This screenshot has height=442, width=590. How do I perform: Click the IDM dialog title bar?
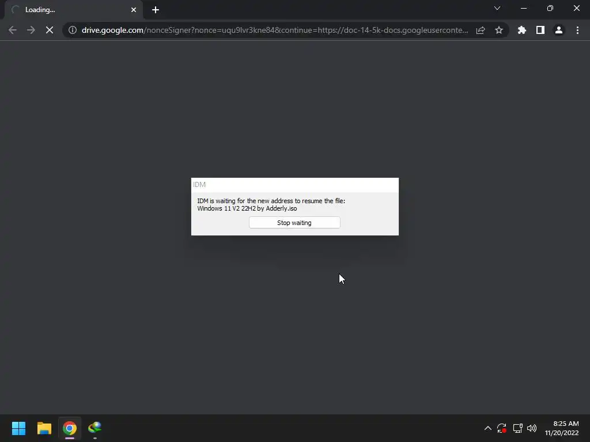pos(294,185)
